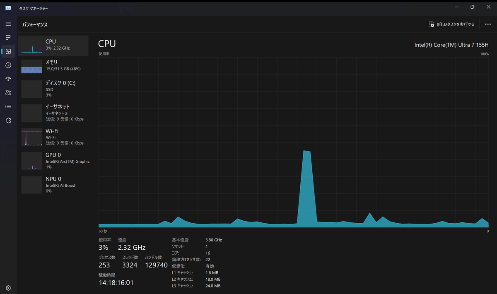Select the NPU 0 entry
This screenshot has height=294, width=497.
coord(53,185)
